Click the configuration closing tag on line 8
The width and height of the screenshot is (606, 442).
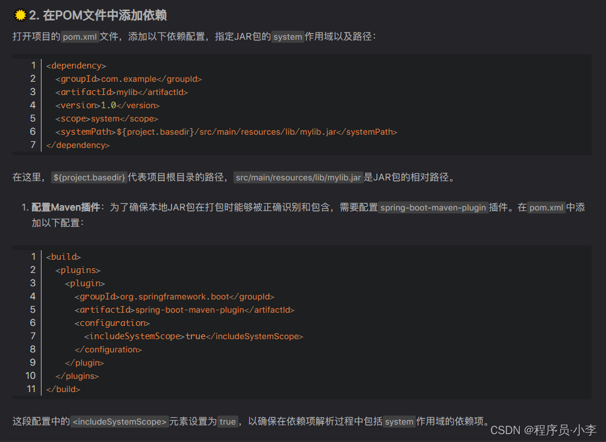click(x=110, y=349)
